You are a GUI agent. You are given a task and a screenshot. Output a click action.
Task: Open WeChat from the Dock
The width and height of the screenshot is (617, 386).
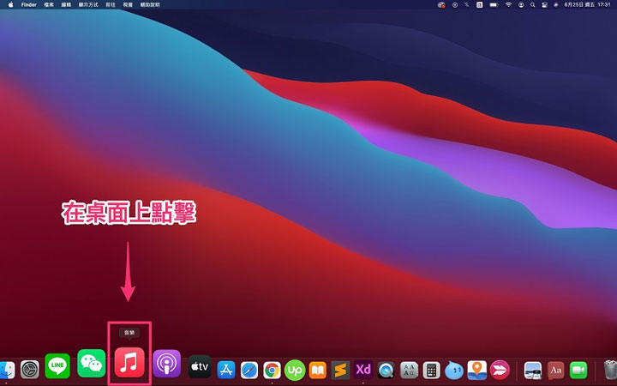(x=92, y=363)
